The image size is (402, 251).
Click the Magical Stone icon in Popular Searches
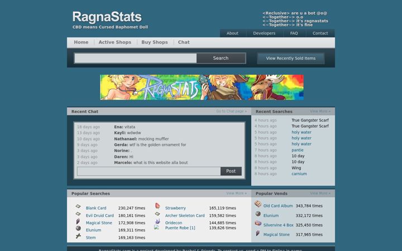point(78,221)
